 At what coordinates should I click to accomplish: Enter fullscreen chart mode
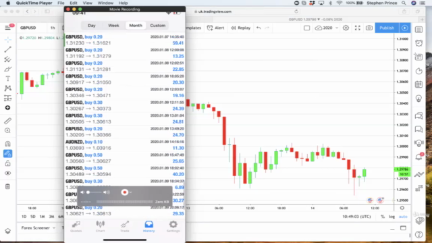(x=357, y=28)
